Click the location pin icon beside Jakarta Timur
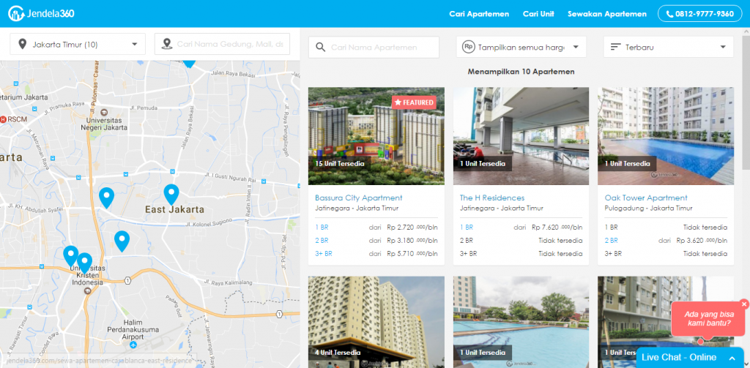Viewport: 750px width, 368px height. pyautogui.click(x=22, y=45)
